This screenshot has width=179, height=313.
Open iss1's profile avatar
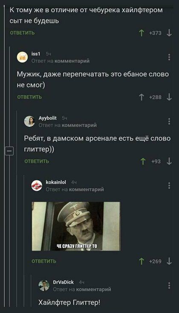click(x=22, y=57)
